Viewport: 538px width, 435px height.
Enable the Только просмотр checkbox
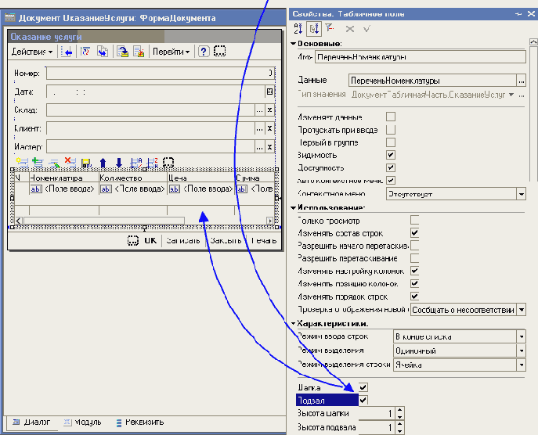415,221
